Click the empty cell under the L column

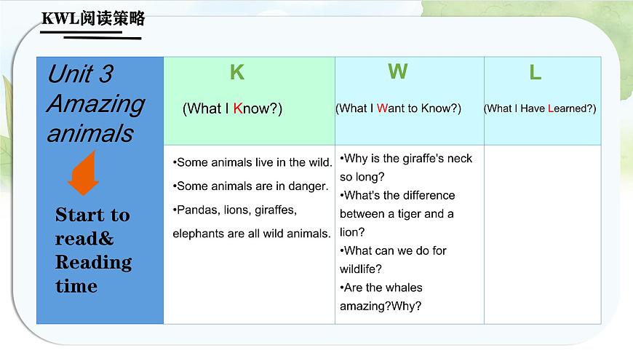pos(542,234)
